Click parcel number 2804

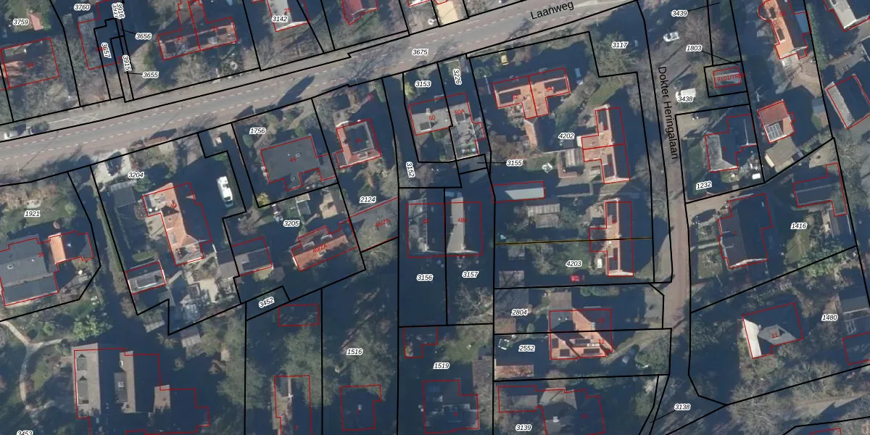[x=520, y=312]
